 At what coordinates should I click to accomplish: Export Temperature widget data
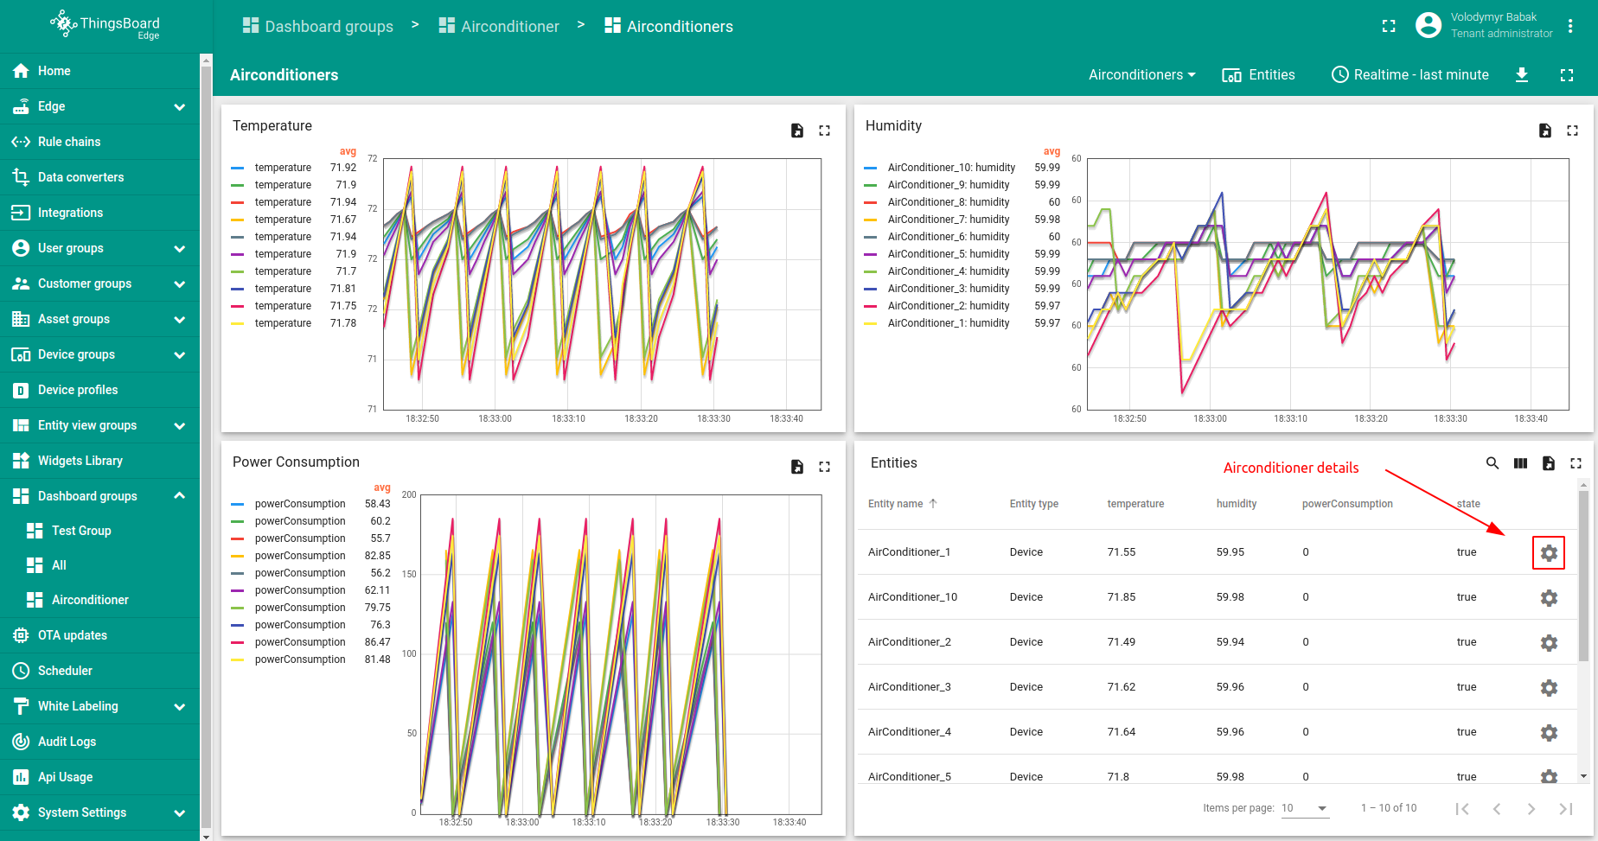pyautogui.click(x=797, y=131)
